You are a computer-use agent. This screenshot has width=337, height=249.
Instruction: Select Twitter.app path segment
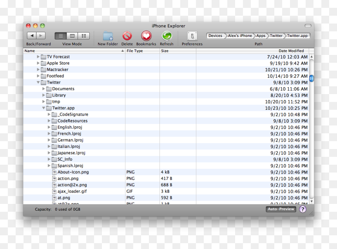pyautogui.click(x=297, y=36)
